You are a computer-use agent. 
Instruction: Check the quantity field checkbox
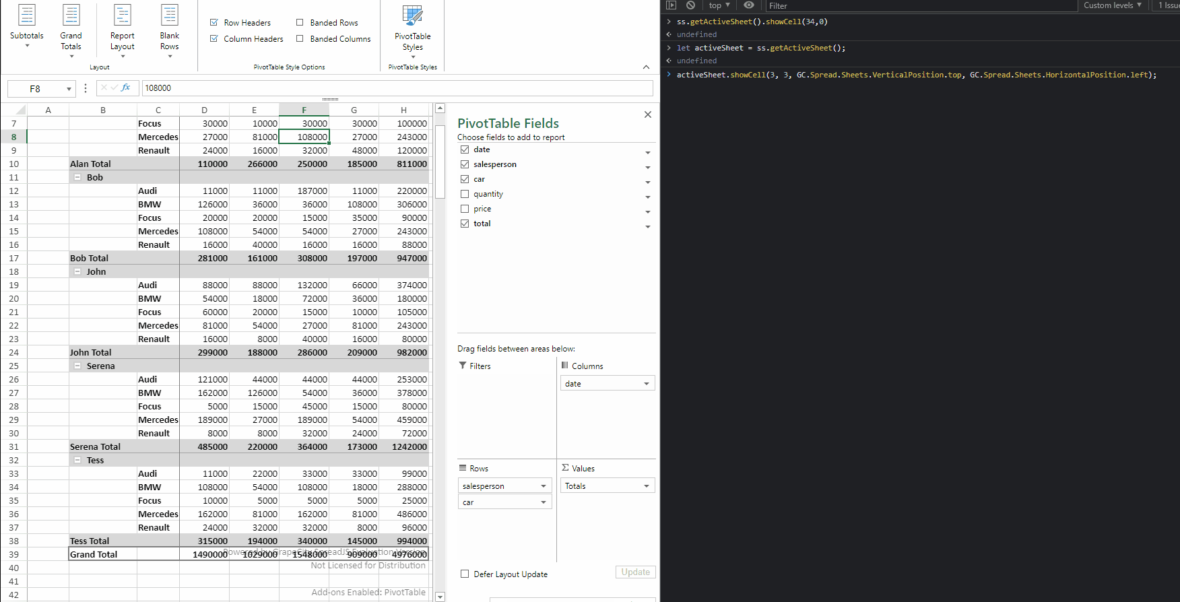pos(465,194)
